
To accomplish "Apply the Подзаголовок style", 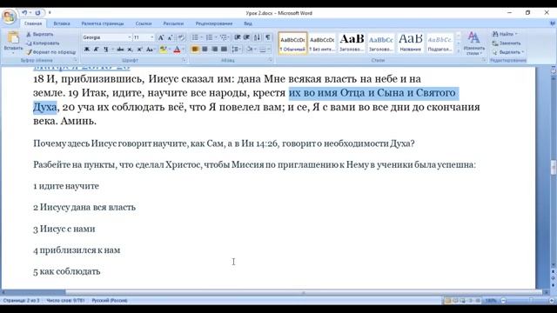I will coord(440,43).
